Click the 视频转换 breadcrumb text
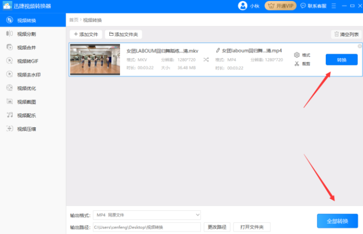Image resolution: width=363 pixels, height=234 pixels. (92, 20)
